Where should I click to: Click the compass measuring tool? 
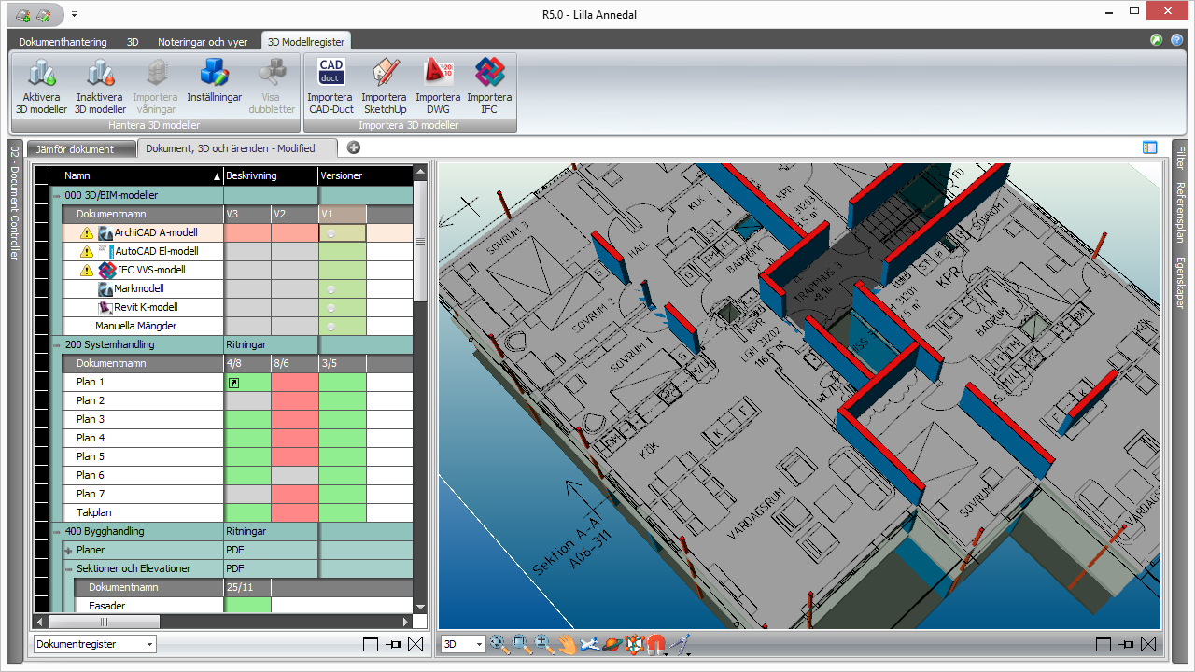pos(680,643)
